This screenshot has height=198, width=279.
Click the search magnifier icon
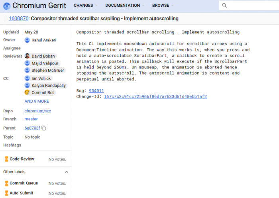point(224,6)
